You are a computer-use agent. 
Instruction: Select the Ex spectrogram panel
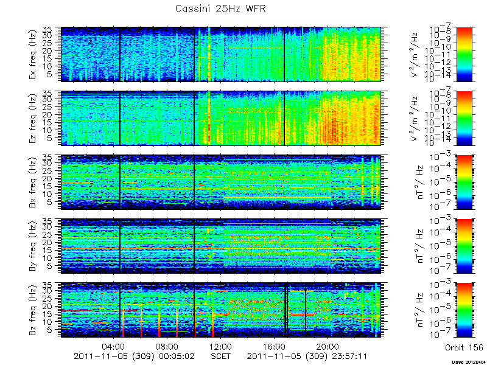coord(221,54)
